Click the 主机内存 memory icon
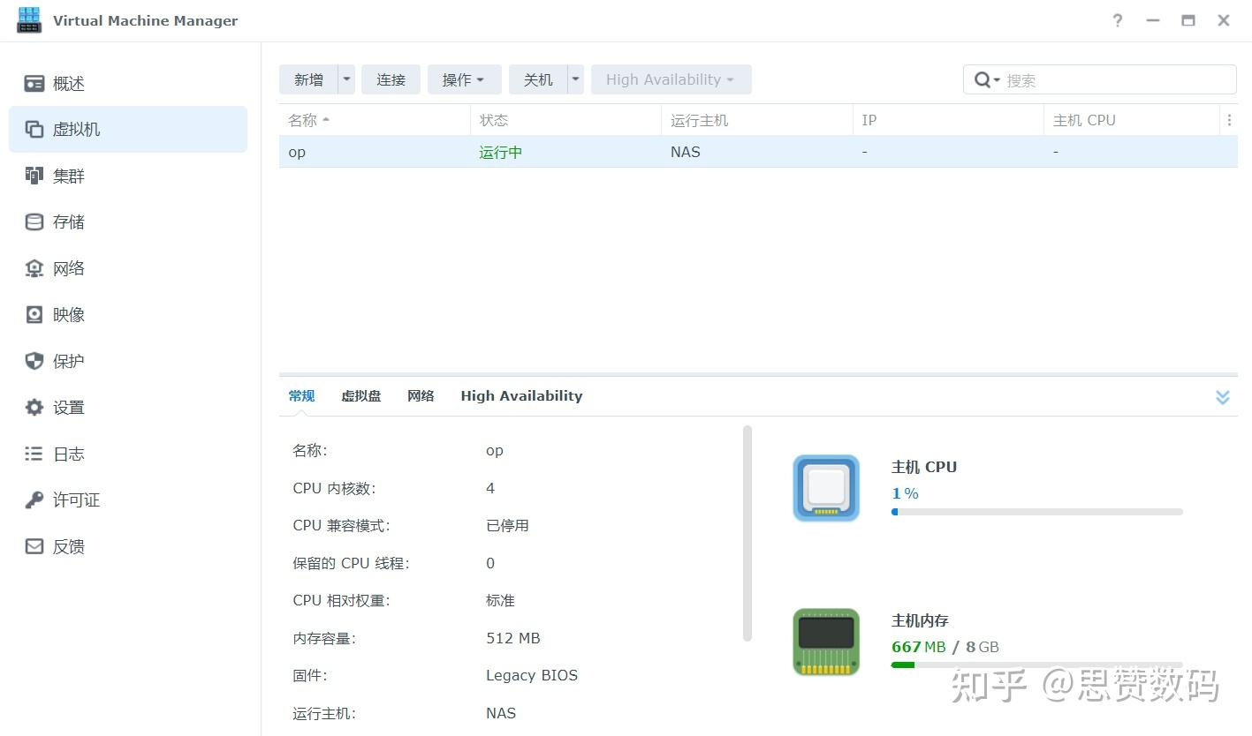 tap(826, 642)
